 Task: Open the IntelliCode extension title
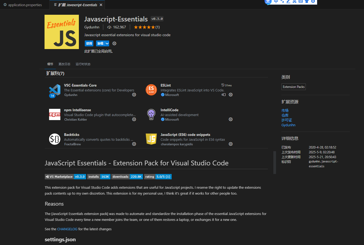(170, 110)
